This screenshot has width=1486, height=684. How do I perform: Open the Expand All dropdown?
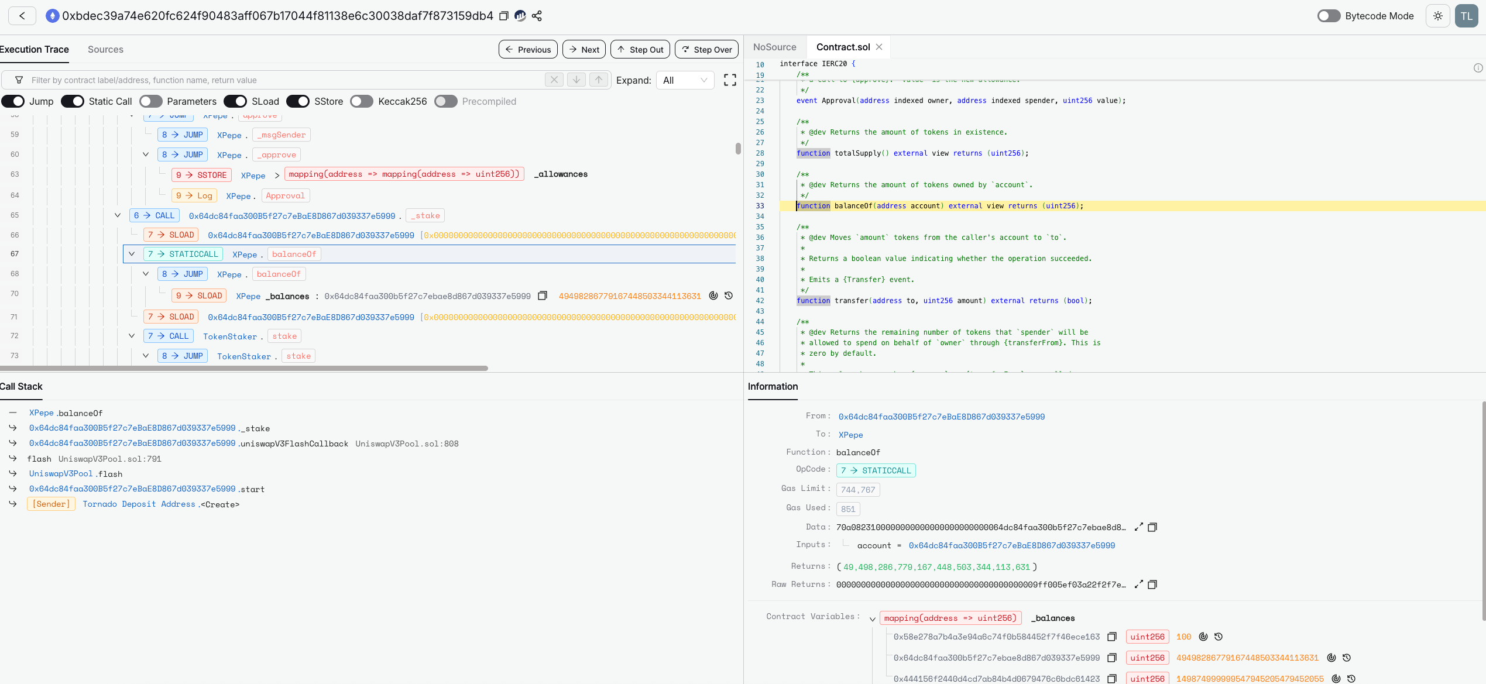(x=685, y=80)
